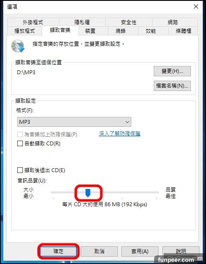Click the 檔案名稱(N)... button
The width and height of the screenshot is (206, 264).
(x=172, y=86)
